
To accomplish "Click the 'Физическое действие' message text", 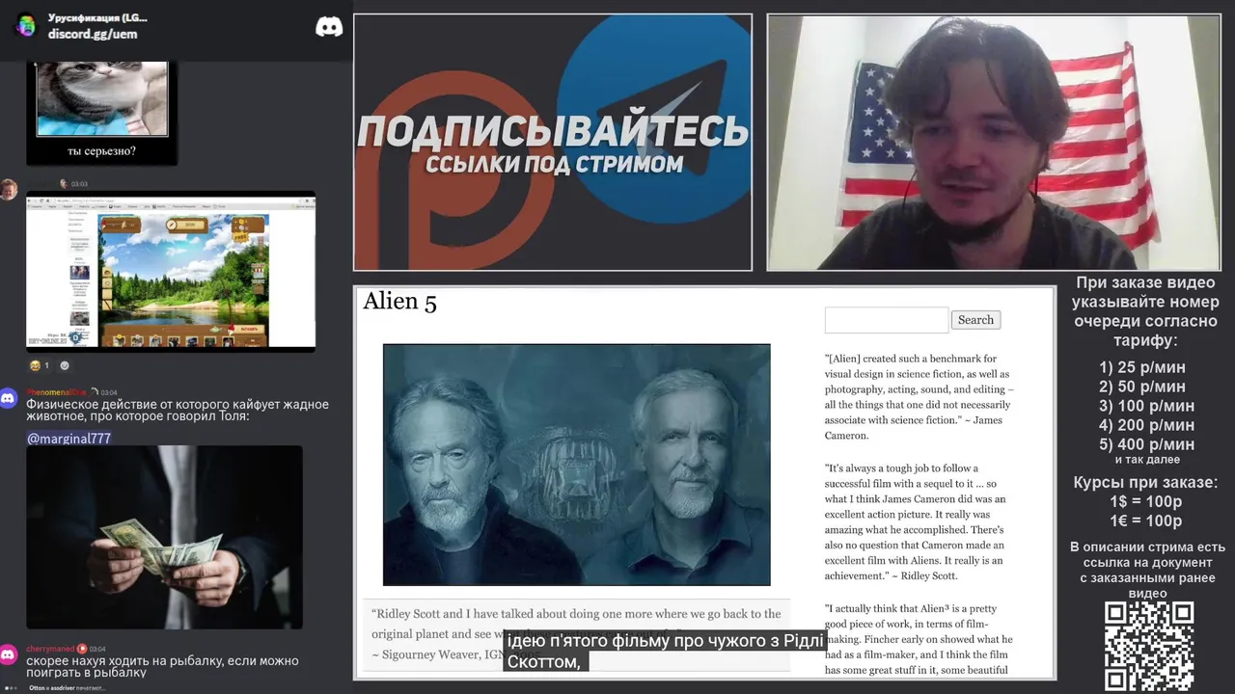I will (x=178, y=411).
